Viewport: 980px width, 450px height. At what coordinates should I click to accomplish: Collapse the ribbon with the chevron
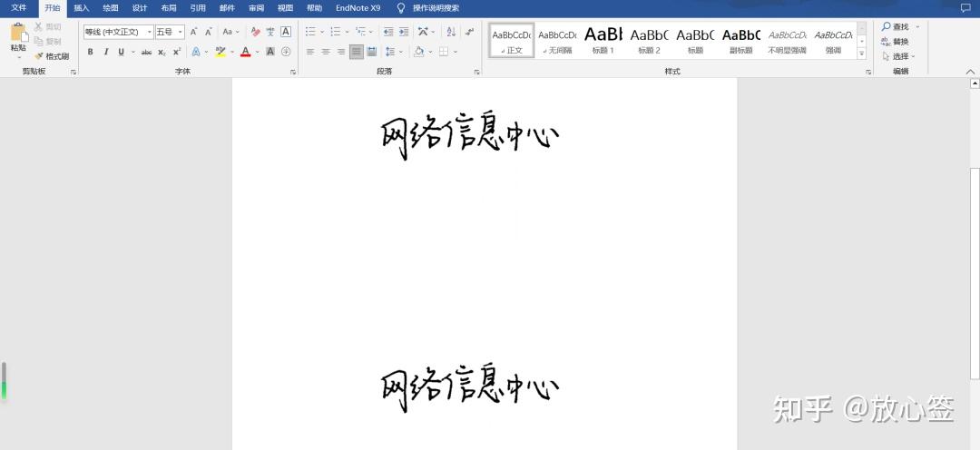point(970,73)
